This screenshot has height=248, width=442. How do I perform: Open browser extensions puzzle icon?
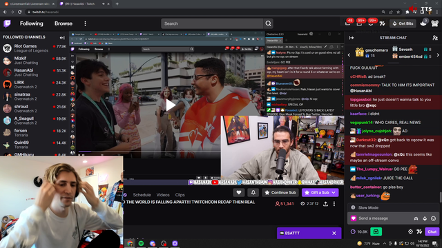pos(407,12)
